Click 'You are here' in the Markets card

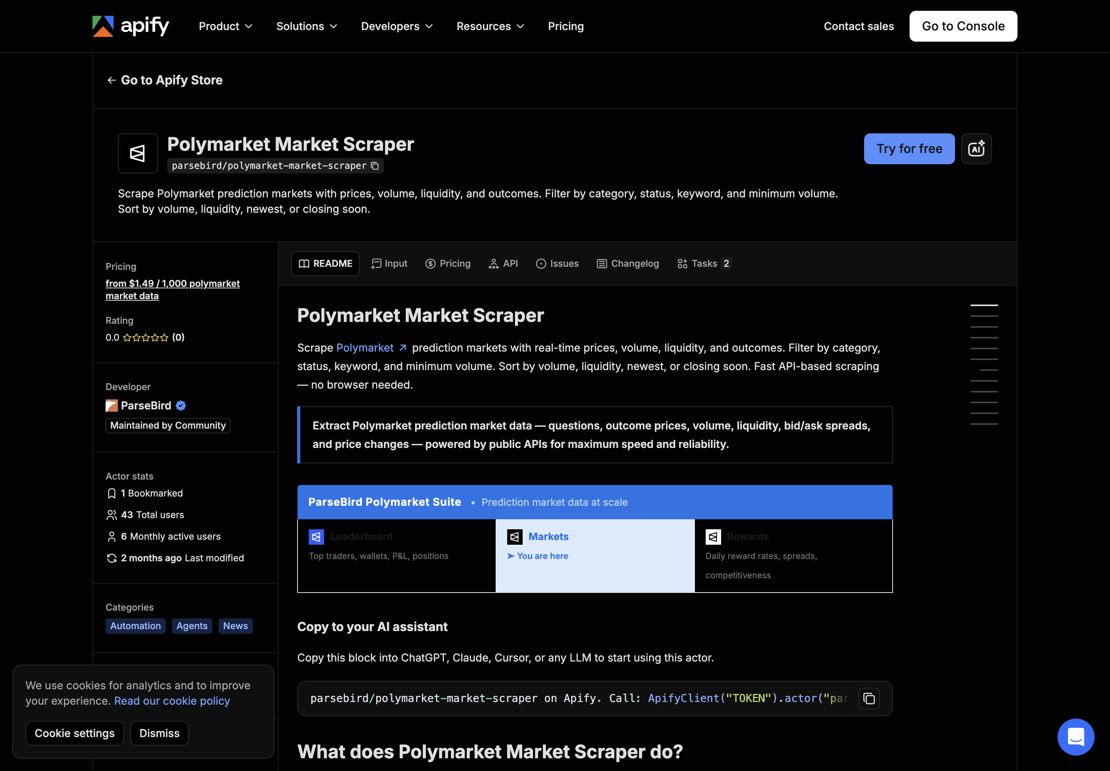(538, 556)
